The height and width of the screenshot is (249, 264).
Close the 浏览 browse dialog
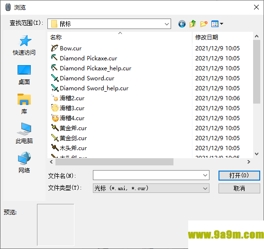(x=256, y=7)
